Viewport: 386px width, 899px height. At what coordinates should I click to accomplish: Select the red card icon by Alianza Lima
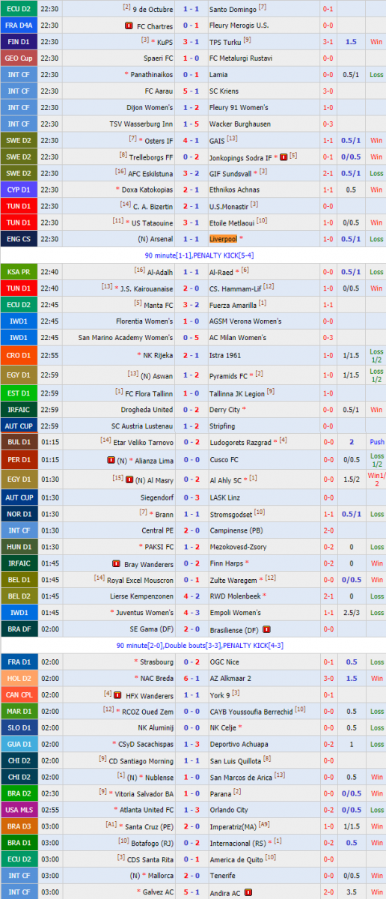pos(111,459)
